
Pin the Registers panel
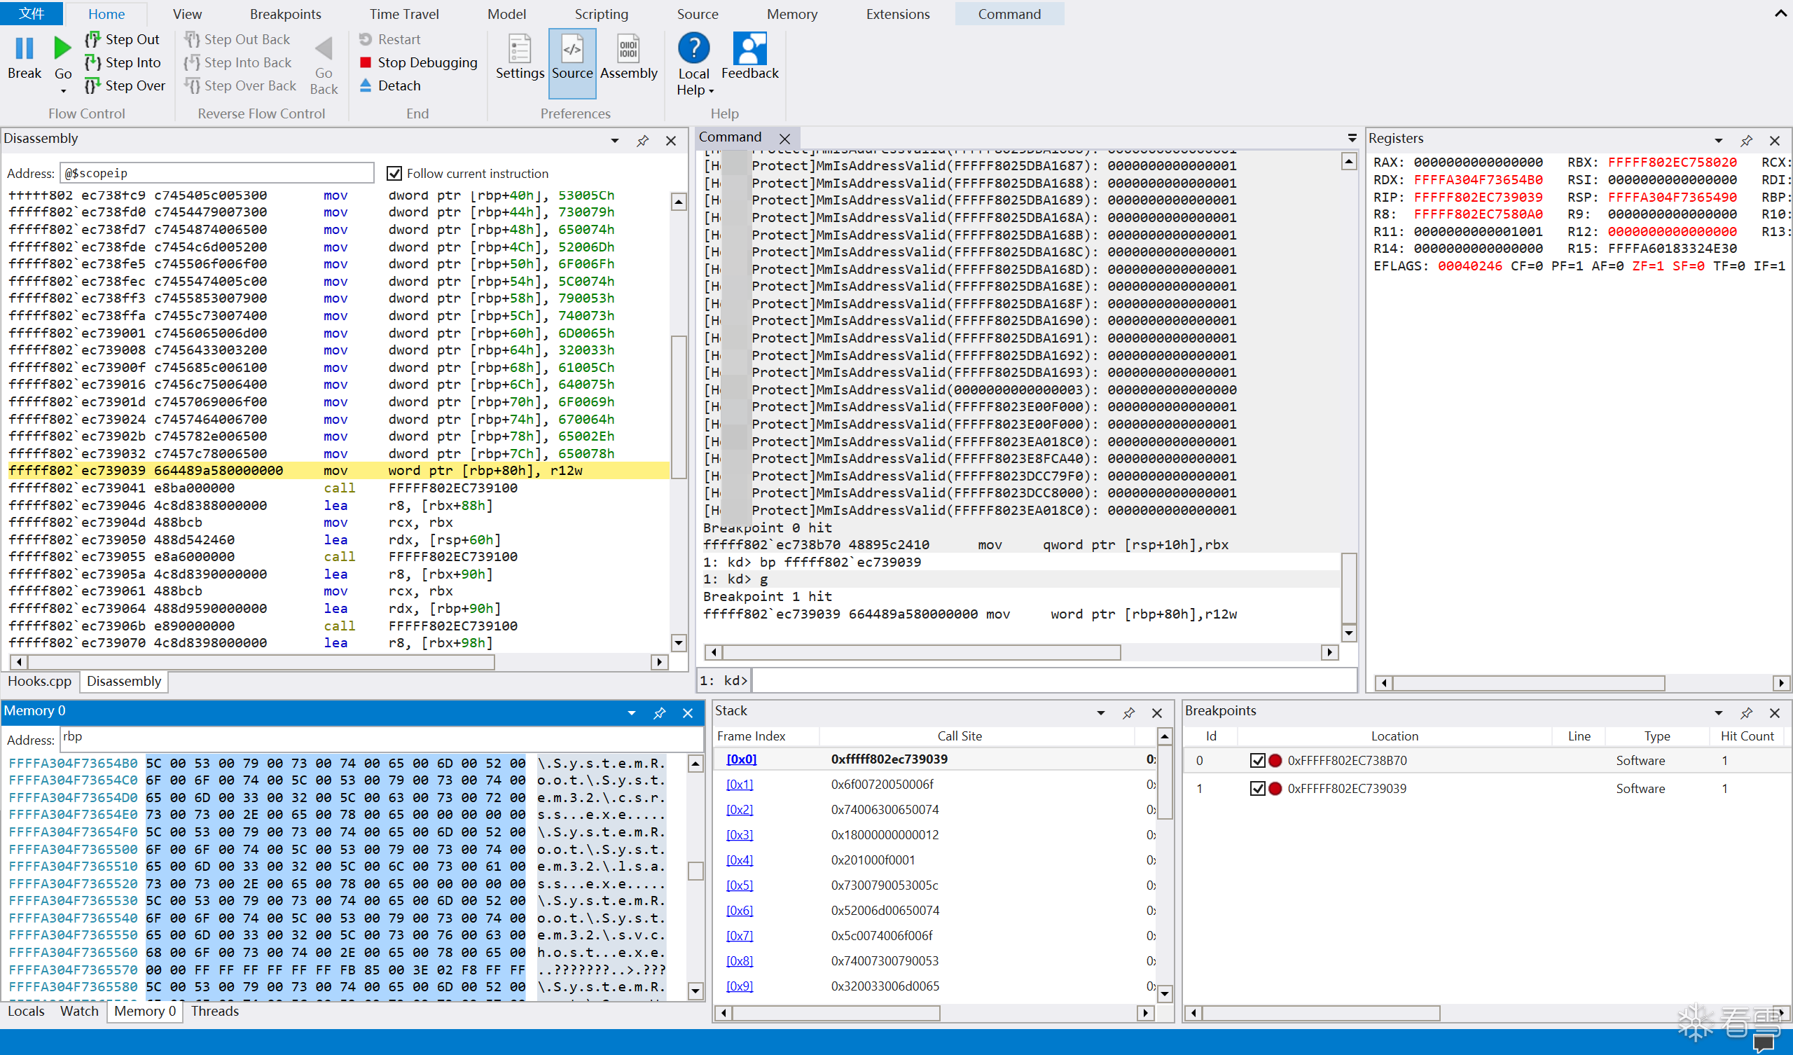[1746, 140]
